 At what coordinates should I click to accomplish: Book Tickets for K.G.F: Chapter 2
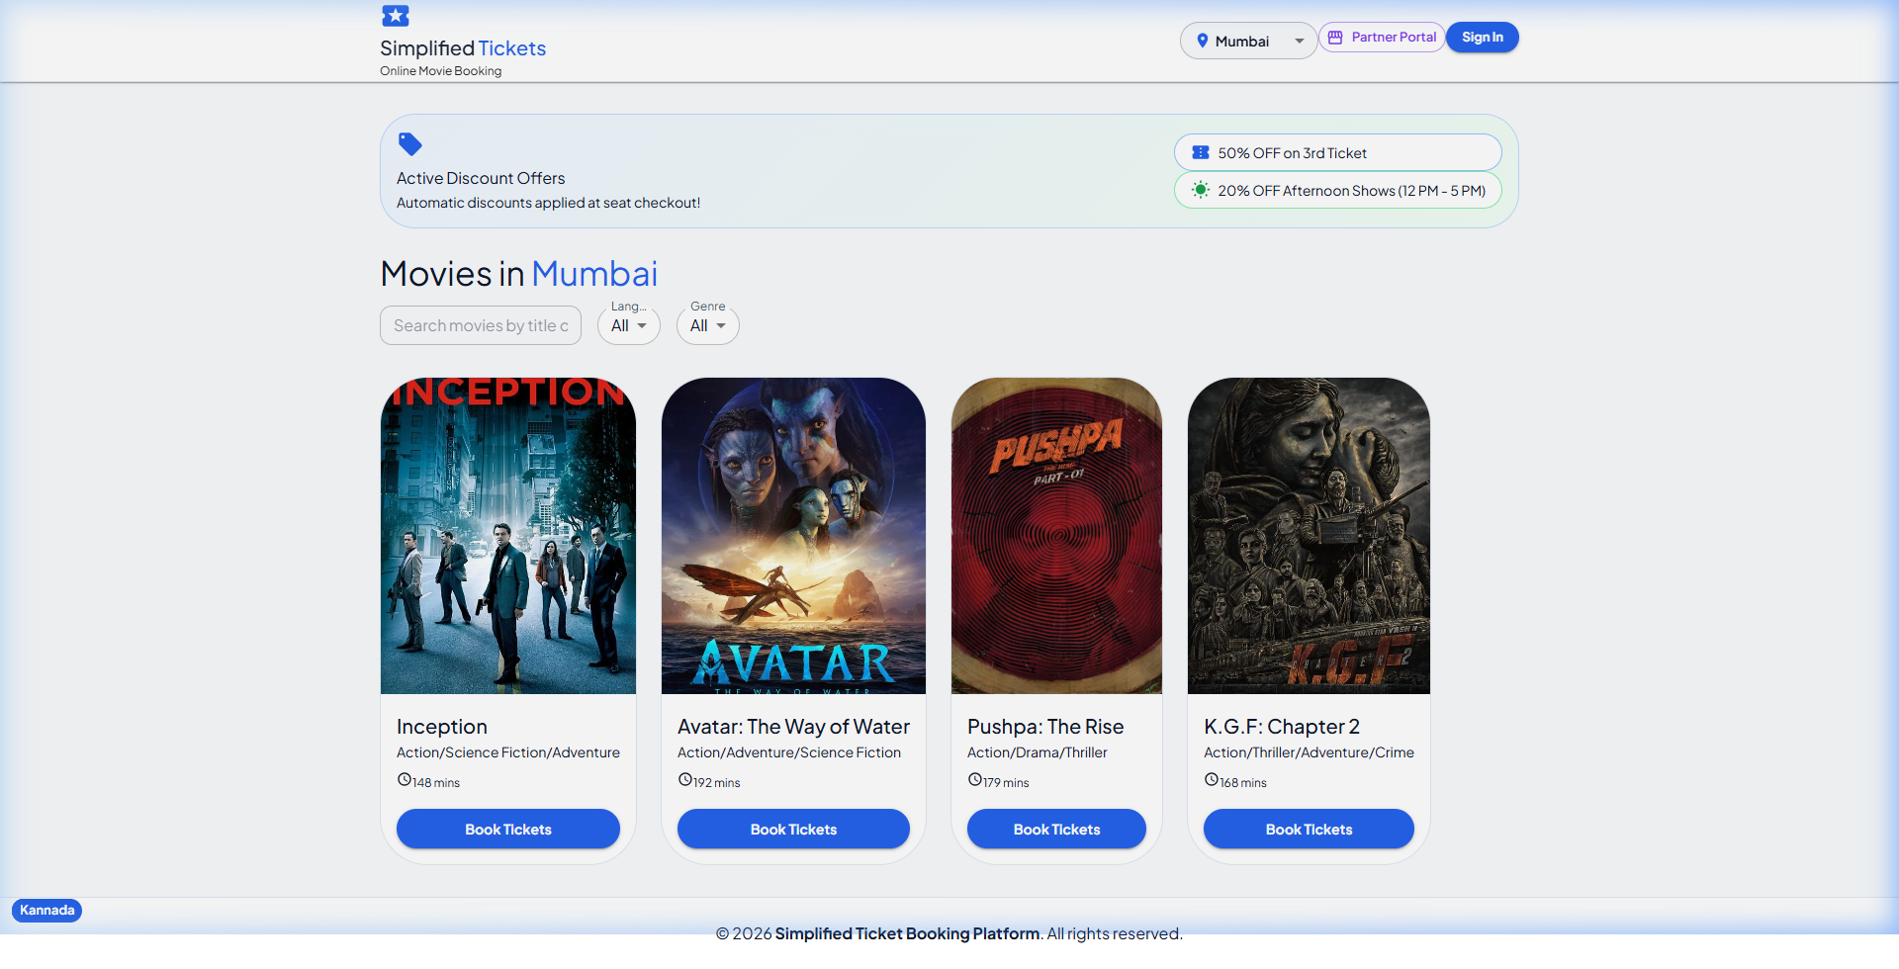pos(1309,829)
